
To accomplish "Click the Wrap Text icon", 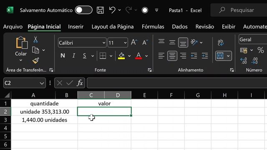I will point(221,42).
